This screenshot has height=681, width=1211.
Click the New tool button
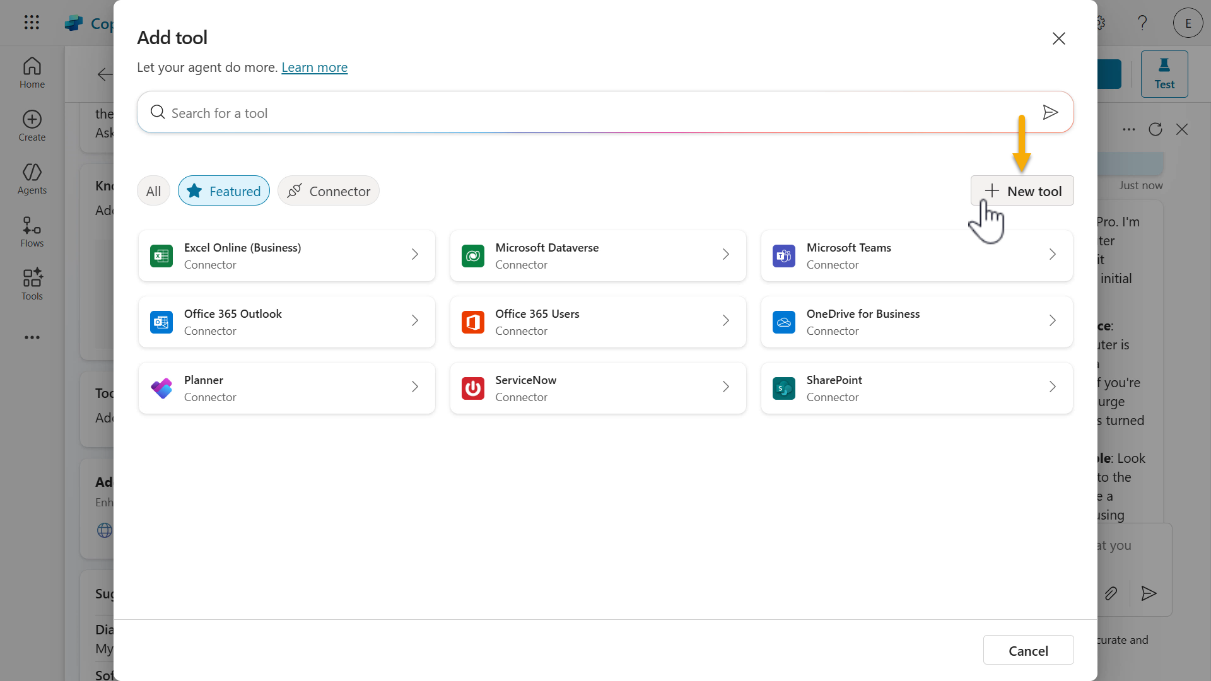click(1022, 190)
